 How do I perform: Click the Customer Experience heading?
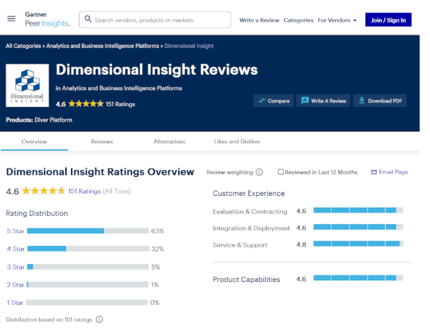[249, 194]
